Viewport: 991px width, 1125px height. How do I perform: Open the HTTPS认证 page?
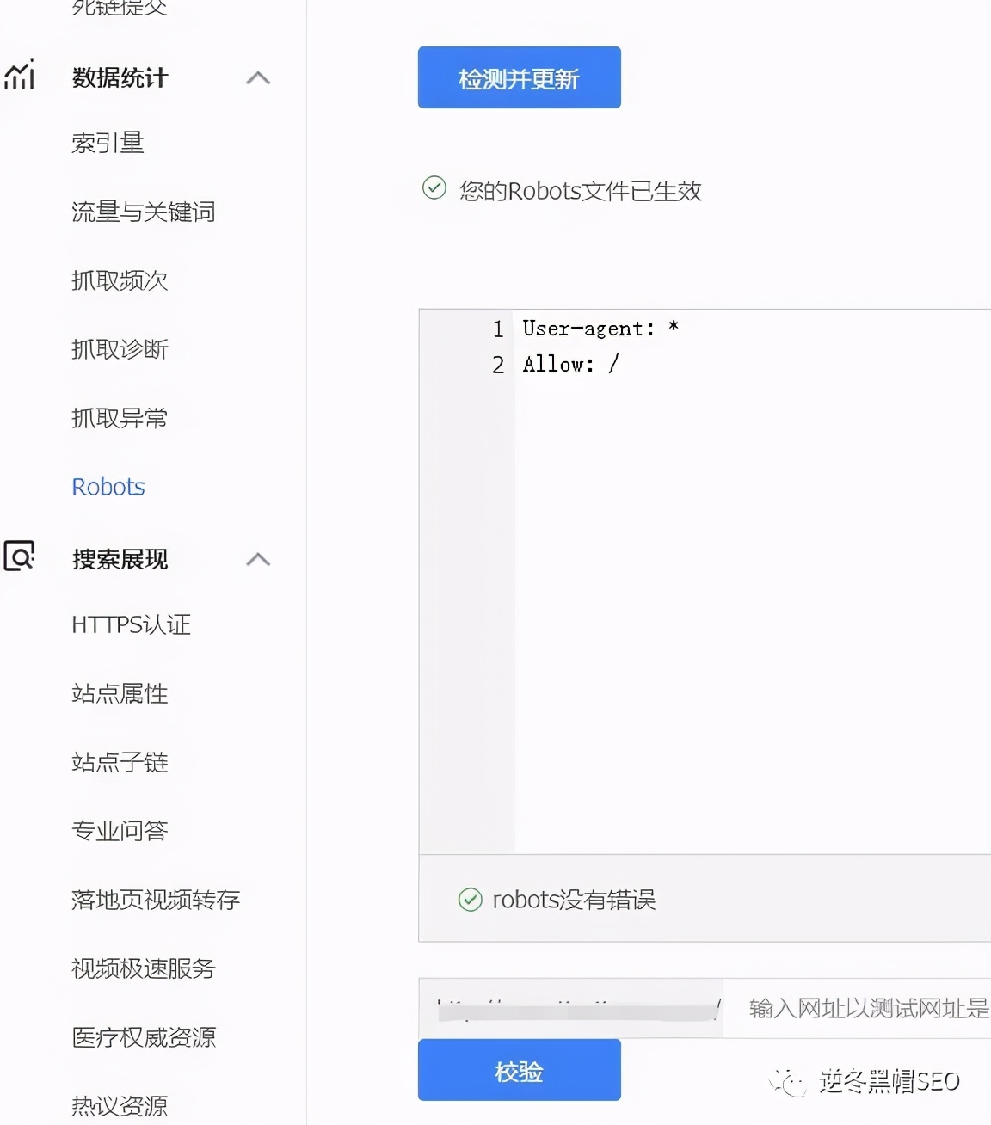[131, 625]
